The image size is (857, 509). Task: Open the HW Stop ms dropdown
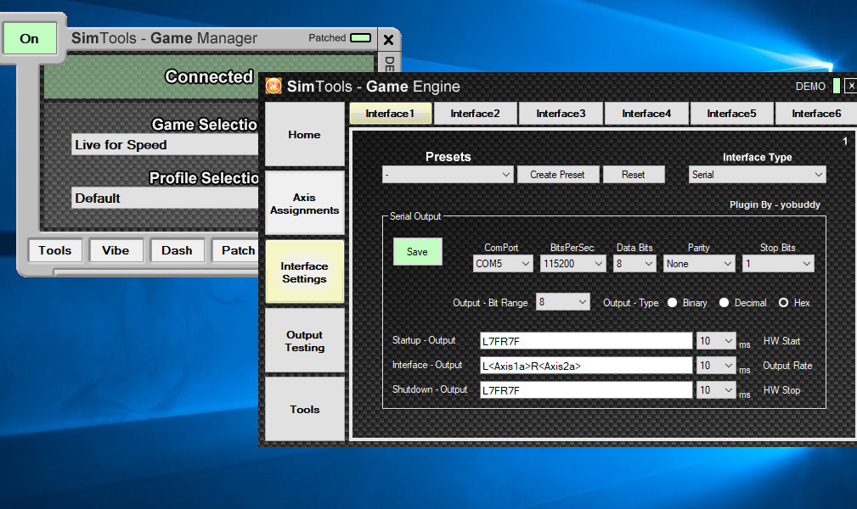point(716,390)
